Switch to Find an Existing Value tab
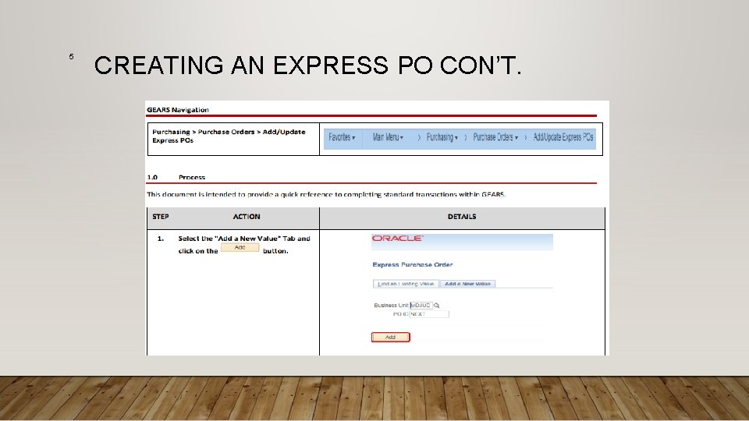This screenshot has width=749, height=421. coord(406,284)
